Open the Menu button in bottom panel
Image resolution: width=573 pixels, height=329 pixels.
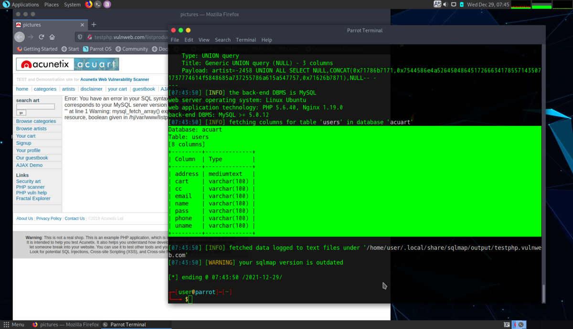click(14, 325)
